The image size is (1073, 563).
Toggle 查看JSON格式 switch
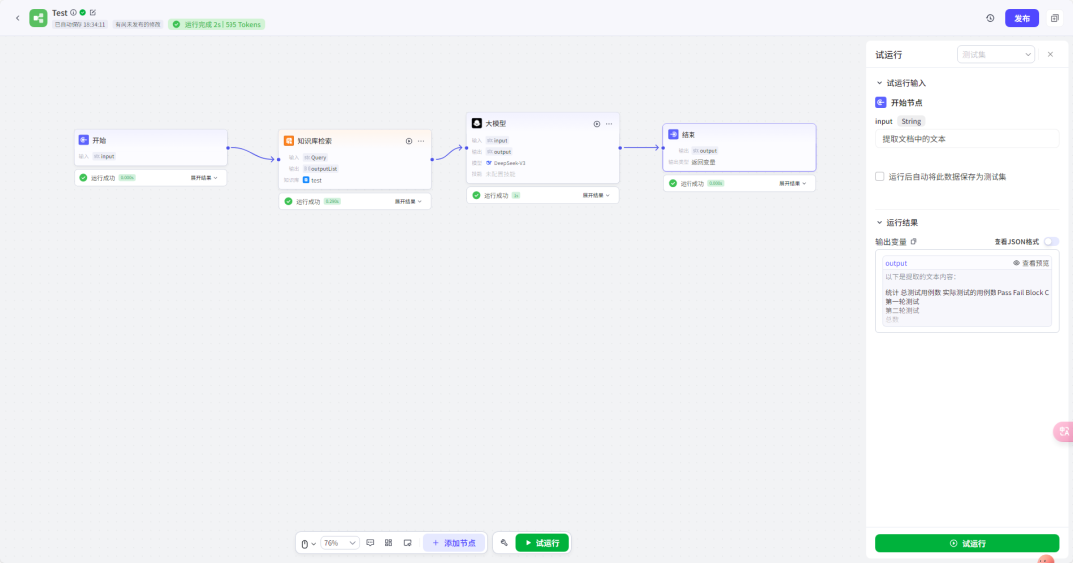point(1051,241)
